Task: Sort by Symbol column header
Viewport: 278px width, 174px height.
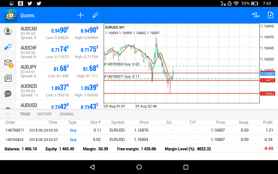Action: (x=117, y=122)
